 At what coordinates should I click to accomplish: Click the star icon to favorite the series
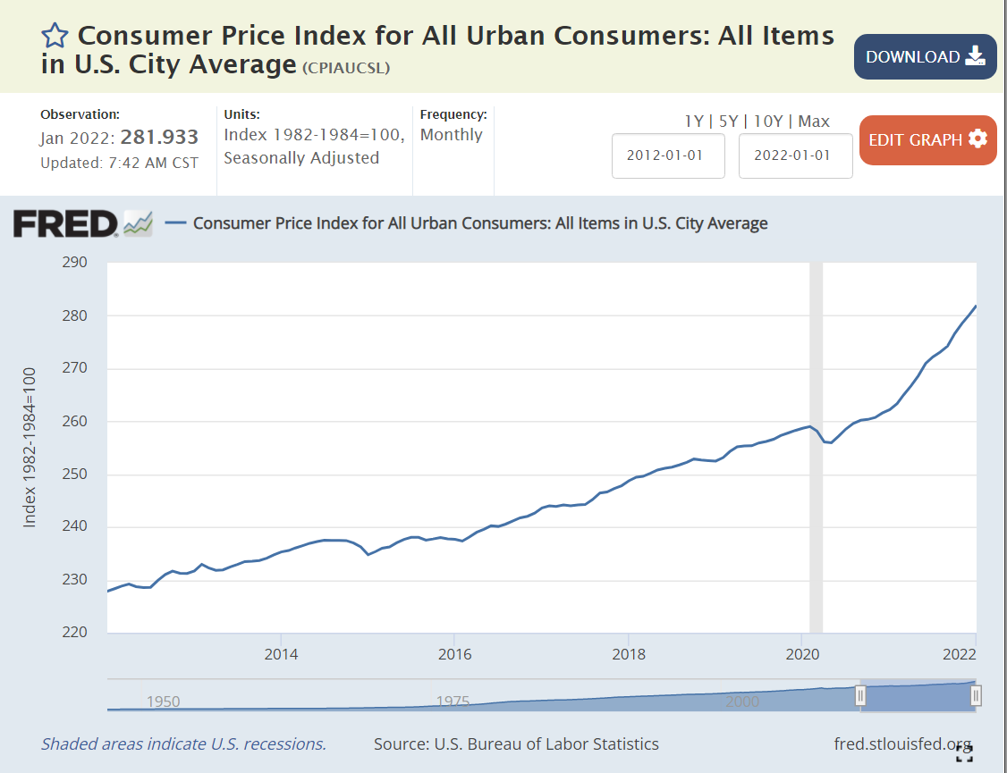point(55,36)
